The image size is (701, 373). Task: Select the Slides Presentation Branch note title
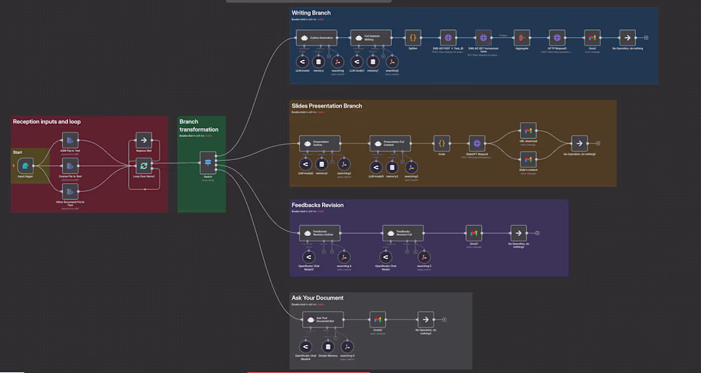327,106
